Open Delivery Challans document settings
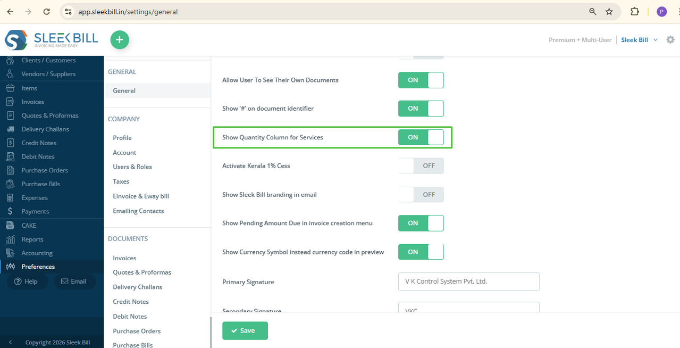This screenshot has width=680, height=348. 138,287
